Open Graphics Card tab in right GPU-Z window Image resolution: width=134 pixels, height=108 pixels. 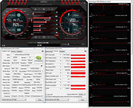49,51
